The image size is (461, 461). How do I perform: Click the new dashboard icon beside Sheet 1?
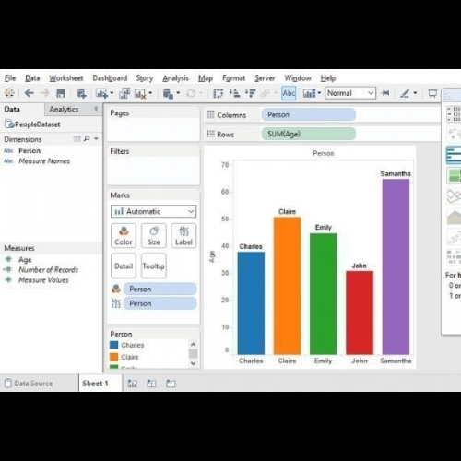151,384
